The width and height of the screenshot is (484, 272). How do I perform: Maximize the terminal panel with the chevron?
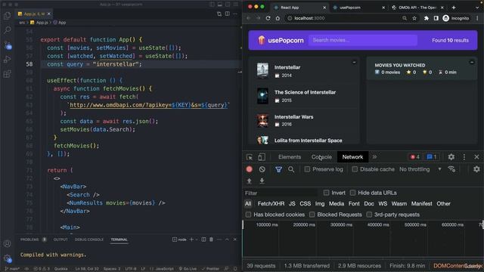(x=227, y=240)
